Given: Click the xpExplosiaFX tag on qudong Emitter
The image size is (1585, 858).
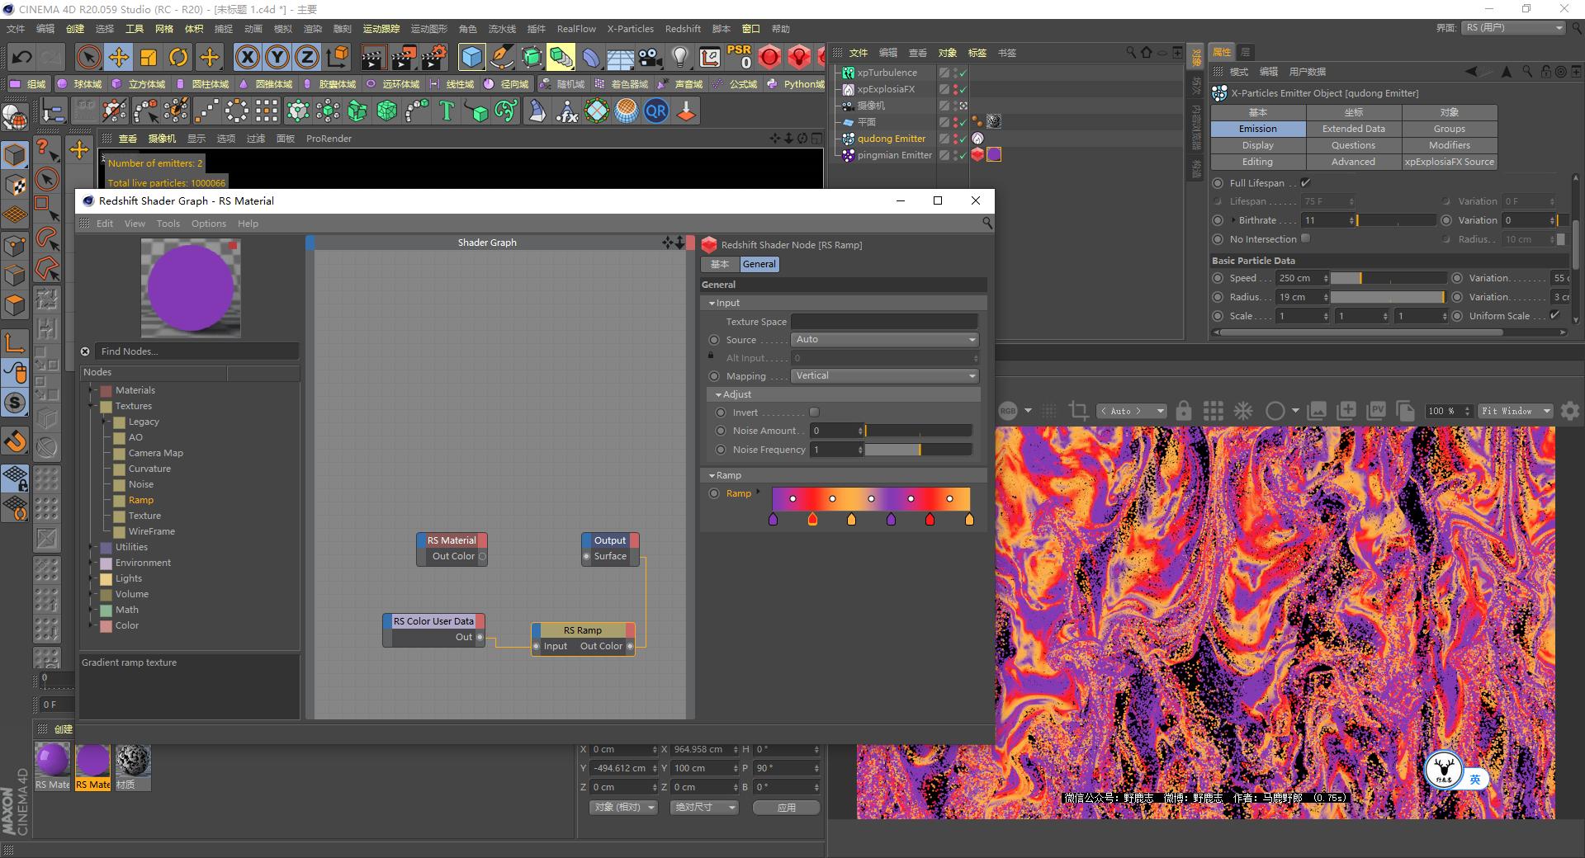Looking at the screenshot, I should 978,139.
